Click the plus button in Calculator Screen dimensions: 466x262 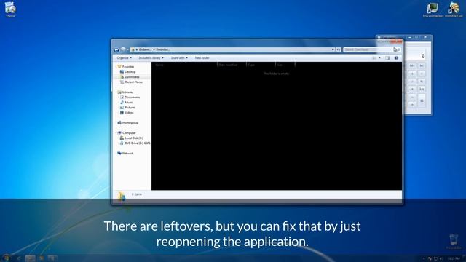[412, 104]
